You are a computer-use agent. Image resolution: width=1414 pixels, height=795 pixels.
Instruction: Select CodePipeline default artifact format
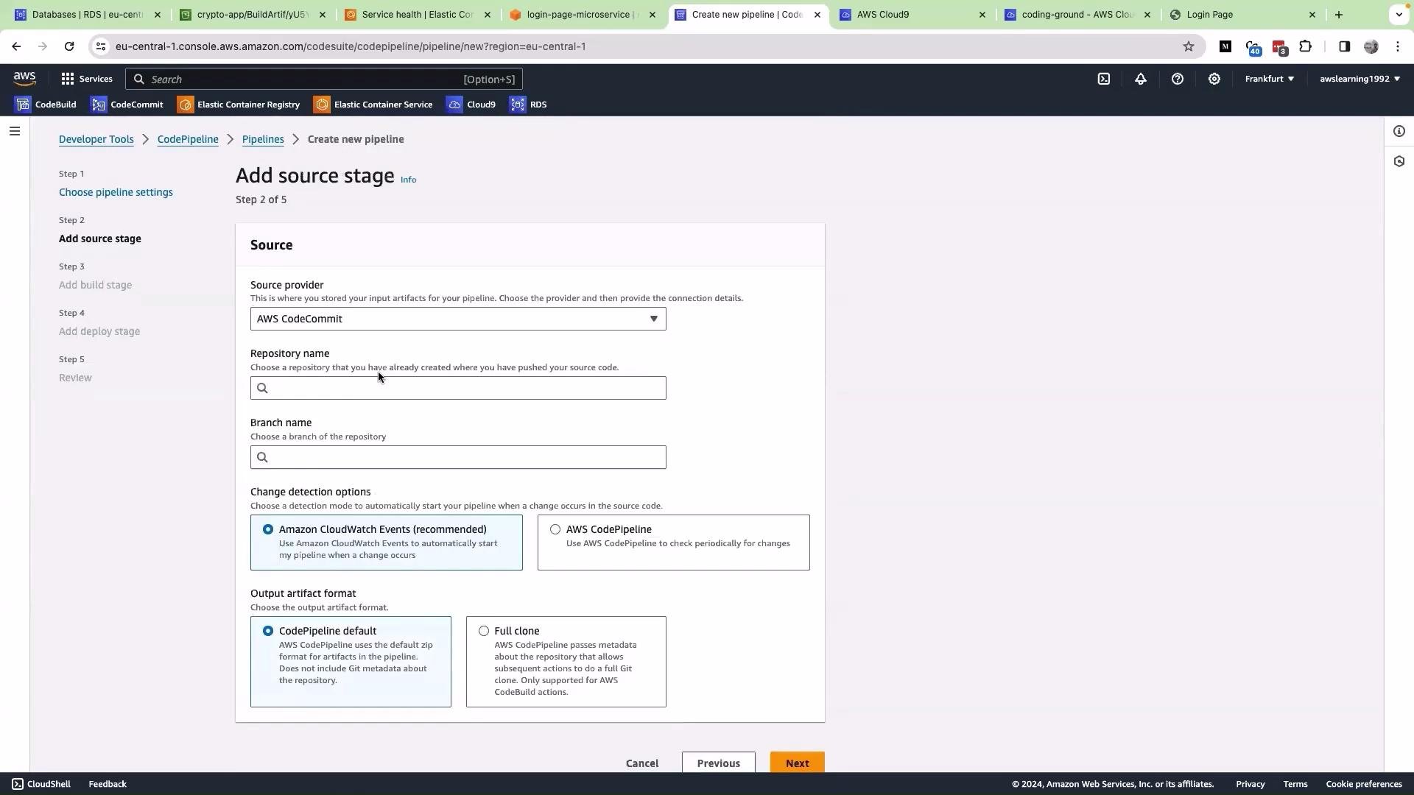(x=351, y=662)
